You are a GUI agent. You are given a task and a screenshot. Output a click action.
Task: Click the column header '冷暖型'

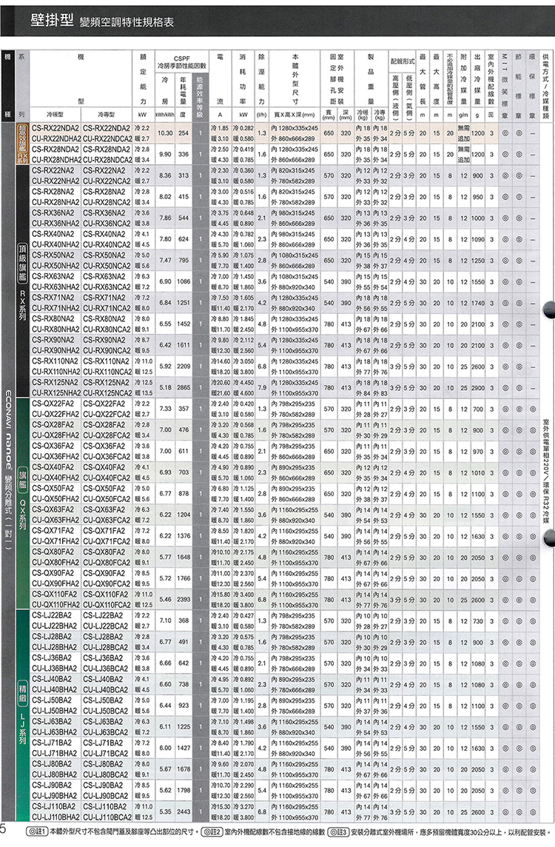[55, 115]
